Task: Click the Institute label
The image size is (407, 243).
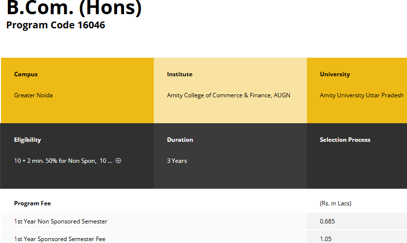Action: pyautogui.click(x=180, y=74)
